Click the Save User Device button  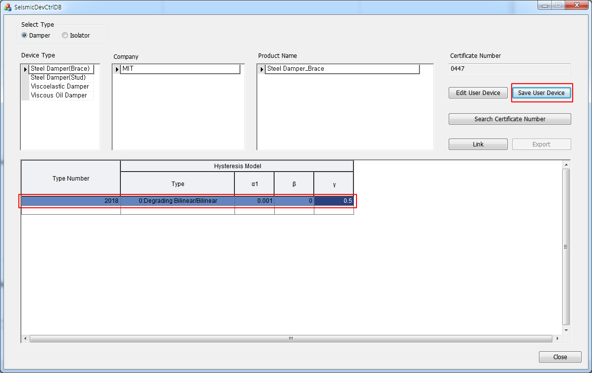click(x=541, y=93)
